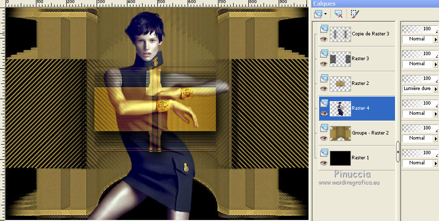This screenshot has width=439, height=221.
Task: Hide the Raster 4 layer
Action: tap(324, 113)
